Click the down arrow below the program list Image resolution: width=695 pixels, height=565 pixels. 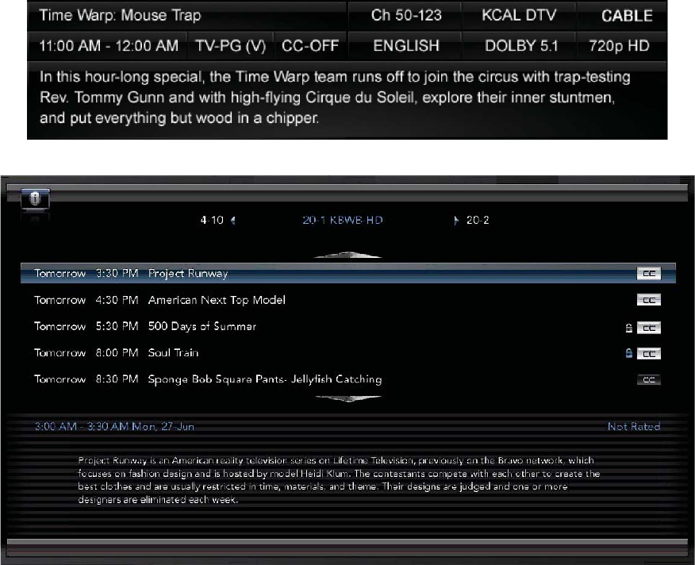(348, 398)
